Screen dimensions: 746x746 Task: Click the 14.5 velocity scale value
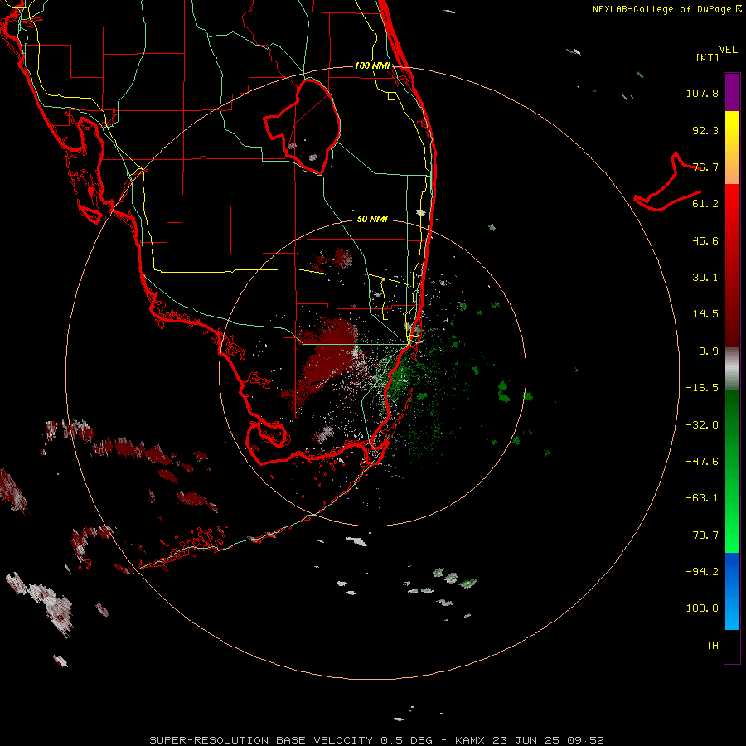(705, 314)
